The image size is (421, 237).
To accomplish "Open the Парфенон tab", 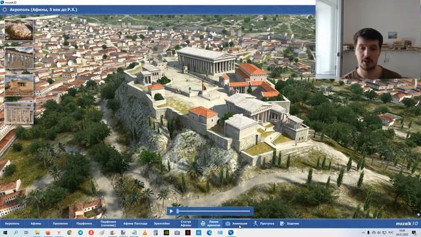I will pos(84,224).
